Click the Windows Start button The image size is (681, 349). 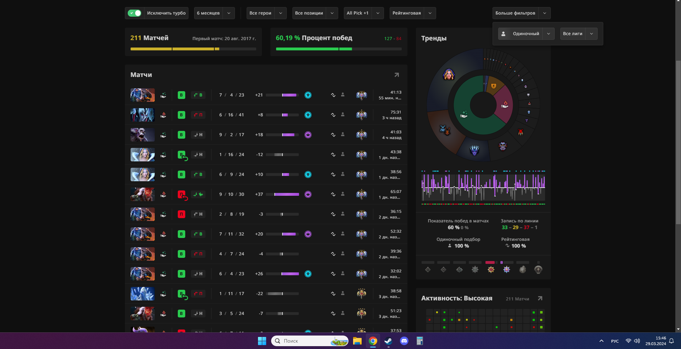click(262, 341)
